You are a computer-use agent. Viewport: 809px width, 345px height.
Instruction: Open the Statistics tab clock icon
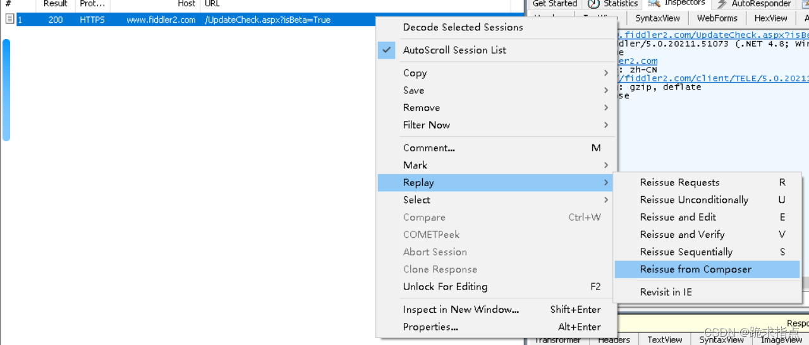tap(593, 3)
